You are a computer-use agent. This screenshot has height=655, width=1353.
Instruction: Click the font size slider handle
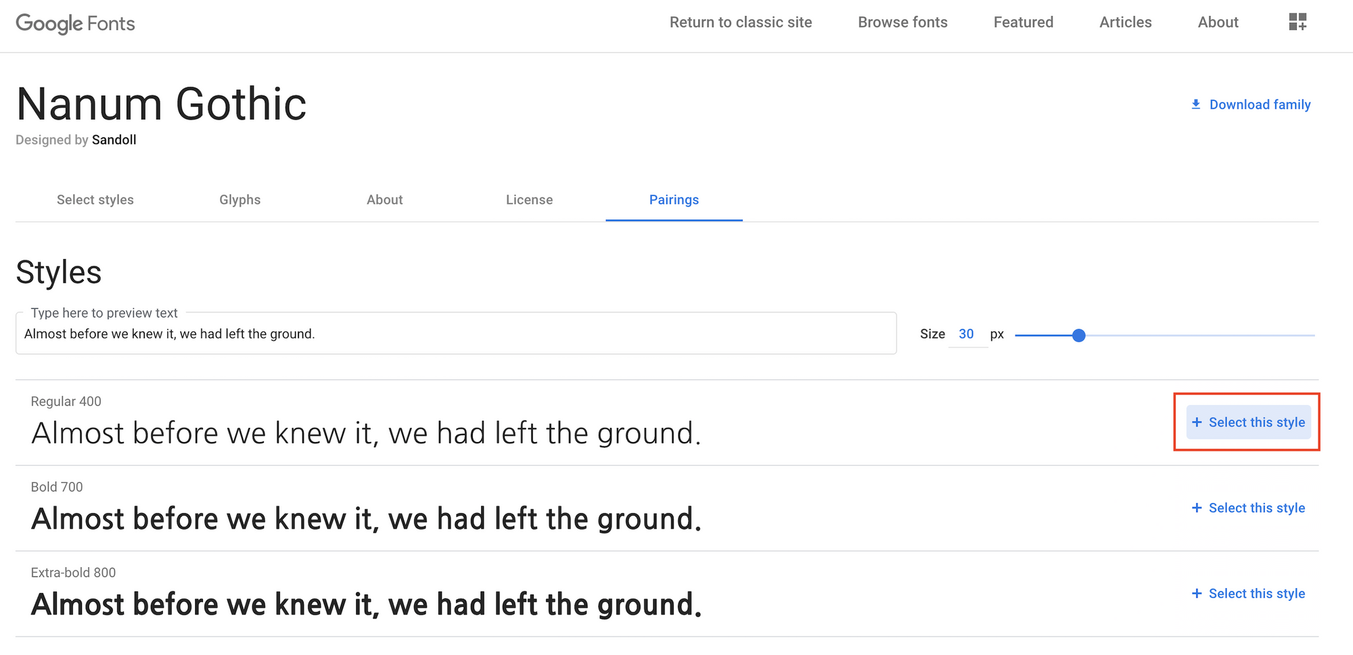click(1079, 335)
